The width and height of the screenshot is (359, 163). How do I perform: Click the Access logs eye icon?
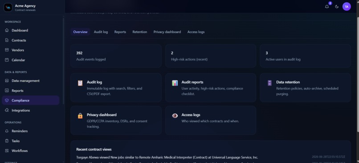pyautogui.click(x=175, y=116)
